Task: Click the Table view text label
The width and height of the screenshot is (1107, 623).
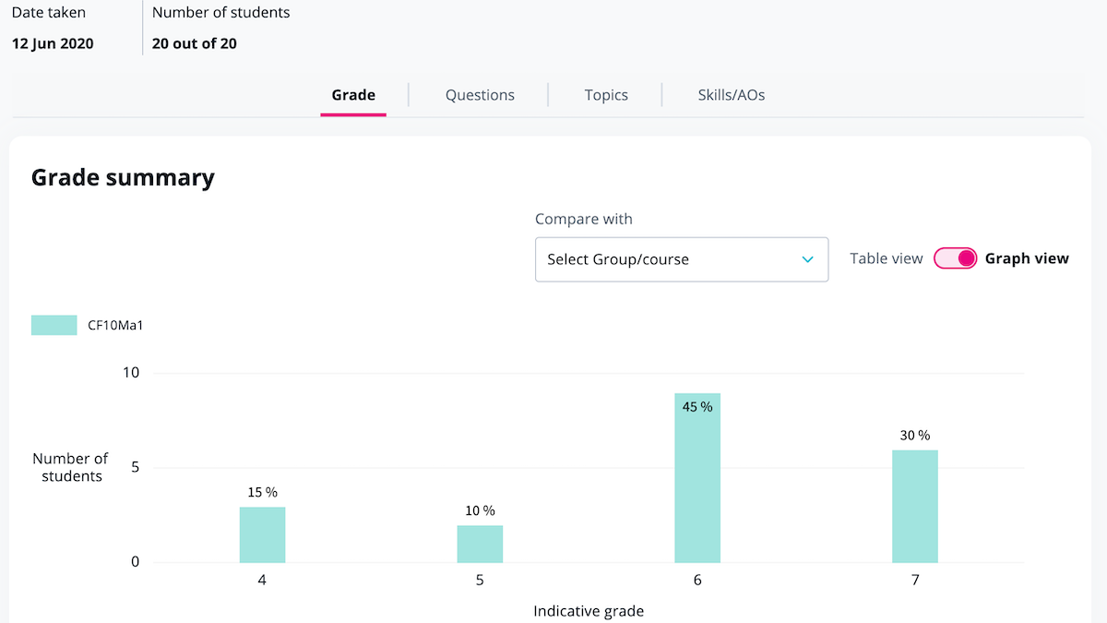Action: 886,258
